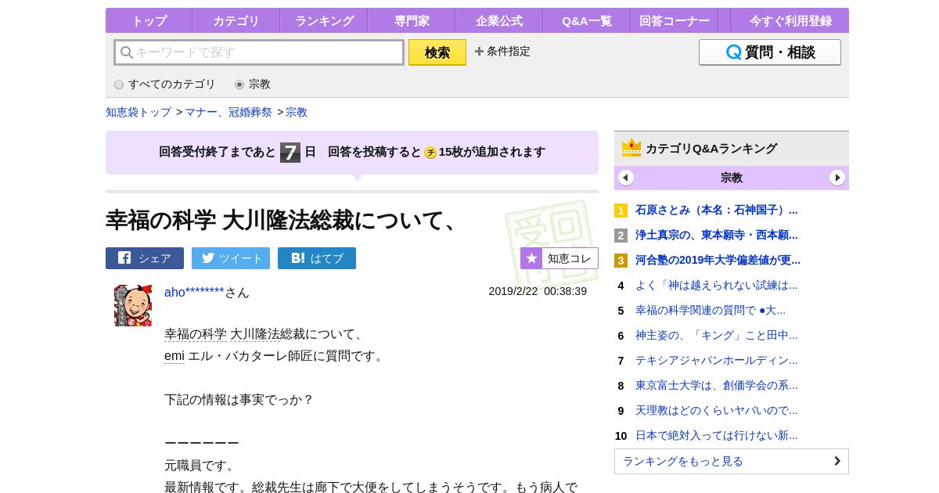Open the 企業公式 tab
The width and height of the screenshot is (939, 493).
click(x=499, y=20)
